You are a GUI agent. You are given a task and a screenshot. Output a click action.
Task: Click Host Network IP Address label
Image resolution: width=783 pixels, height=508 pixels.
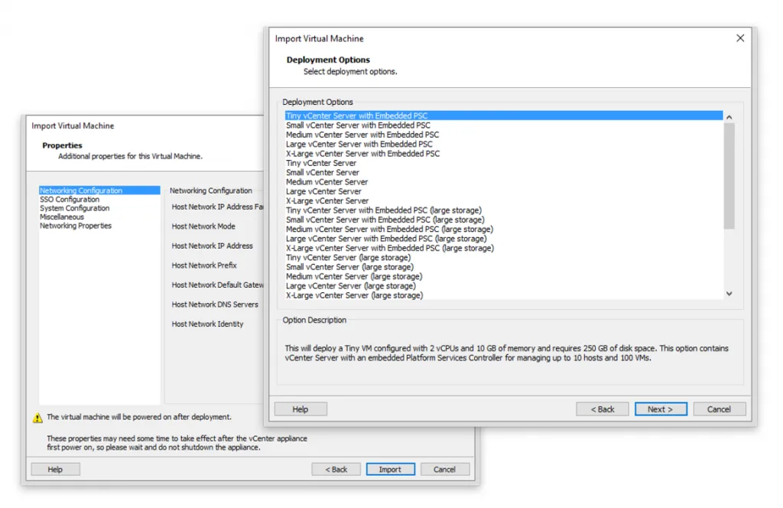[213, 246]
